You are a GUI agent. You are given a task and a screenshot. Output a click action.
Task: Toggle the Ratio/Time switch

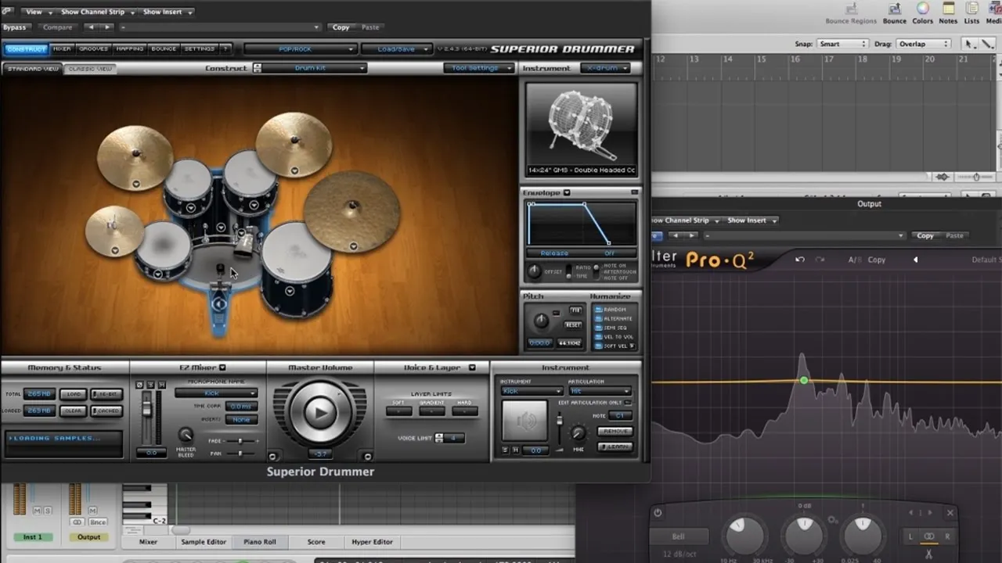click(569, 271)
